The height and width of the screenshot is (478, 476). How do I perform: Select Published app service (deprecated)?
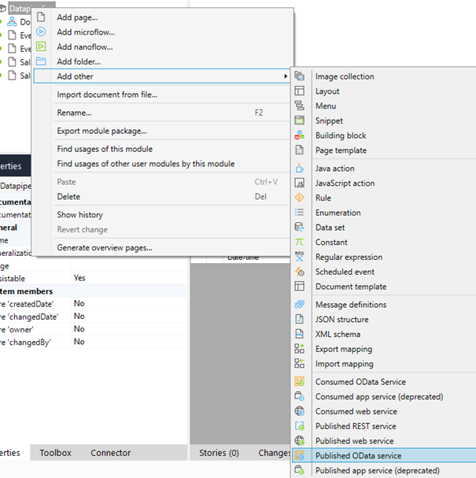pyautogui.click(x=378, y=470)
